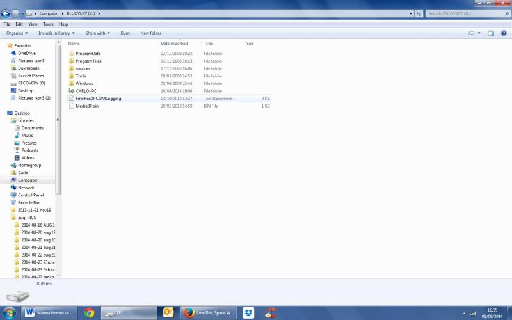Toggle the preview pane button
The height and width of the screenshot is (320, 512).
point(491,33)
